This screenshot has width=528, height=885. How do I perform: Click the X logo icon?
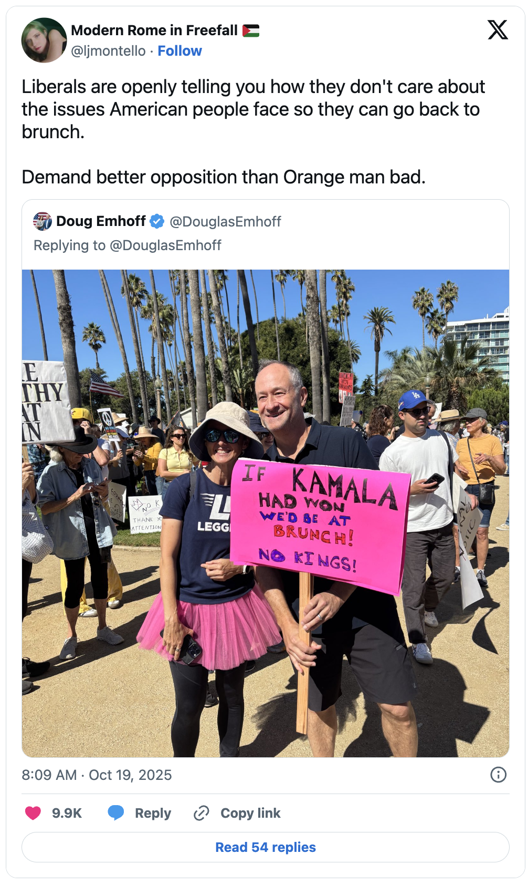pyautogui.click(x=498, y=30)
